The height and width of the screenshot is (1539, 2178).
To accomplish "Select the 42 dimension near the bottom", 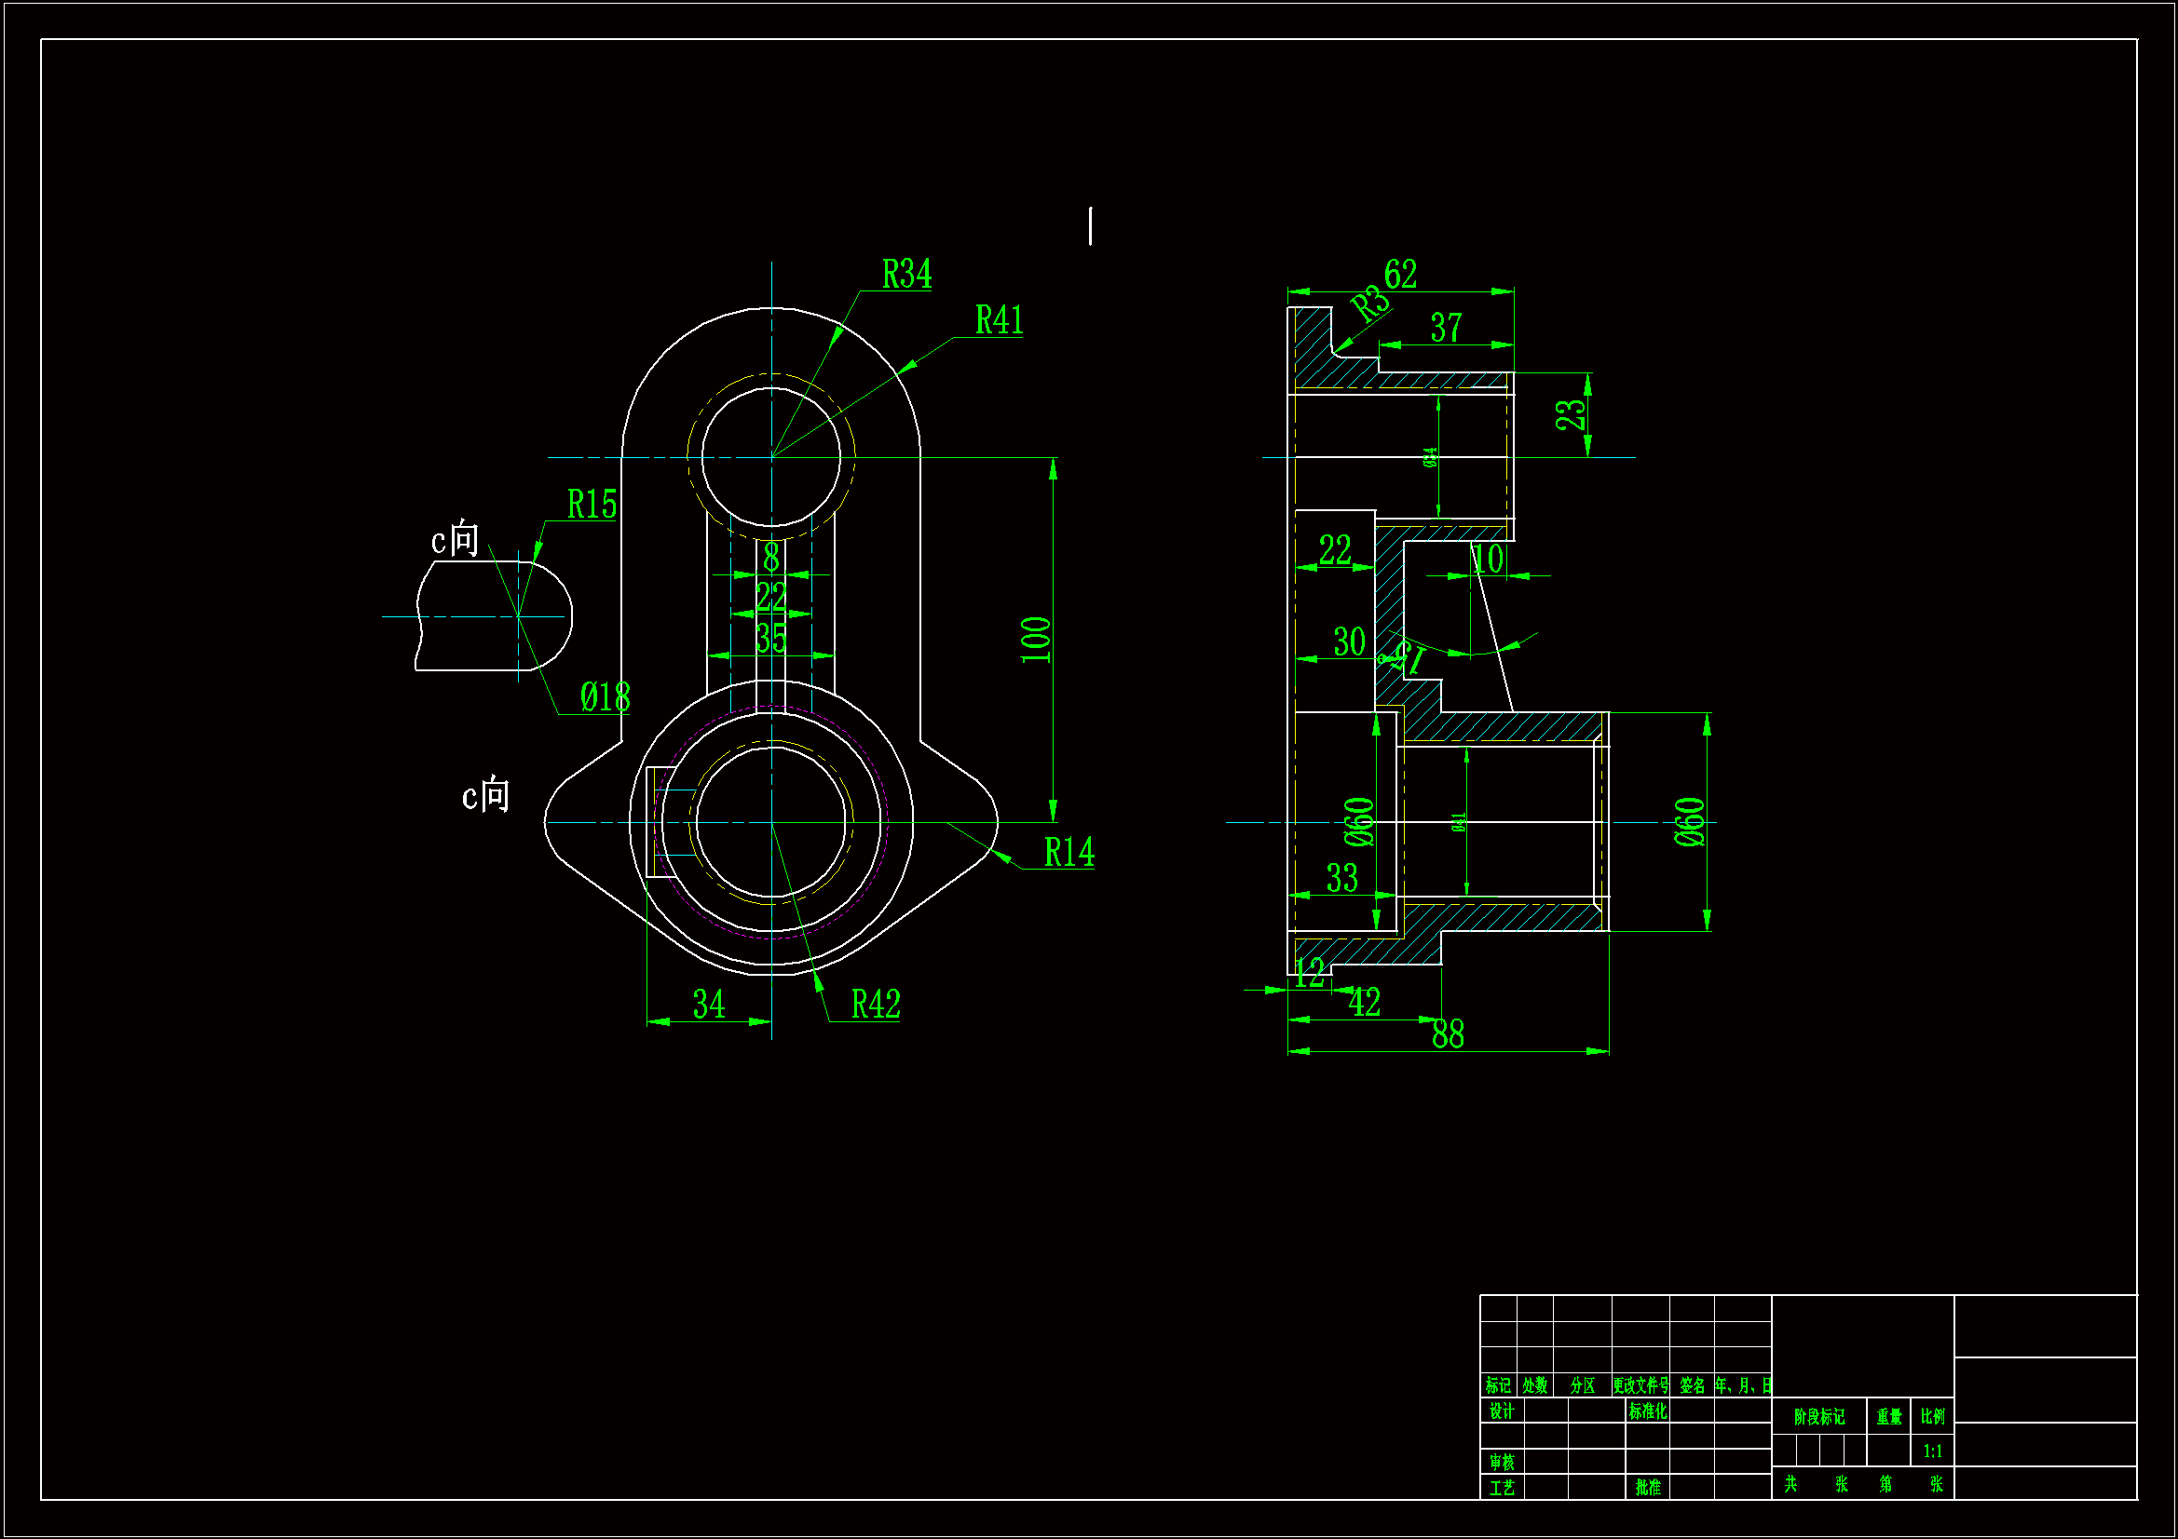I will (x=1364, y=1004).
